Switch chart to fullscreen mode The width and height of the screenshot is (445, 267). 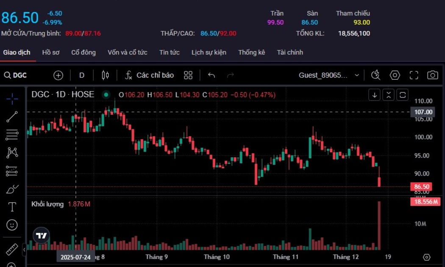(x=414, y=75)
